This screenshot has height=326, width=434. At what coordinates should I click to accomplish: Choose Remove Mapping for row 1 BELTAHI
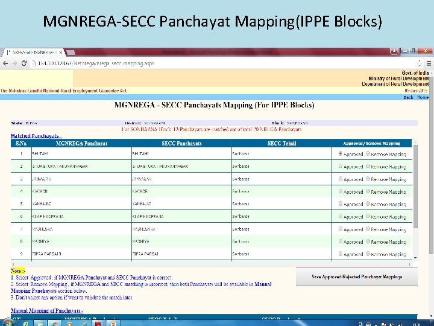(368, 153)
